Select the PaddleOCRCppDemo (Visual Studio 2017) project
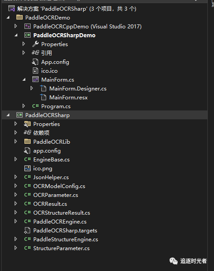The height and width of the screenshot is (271, 214). click(87, 27)
